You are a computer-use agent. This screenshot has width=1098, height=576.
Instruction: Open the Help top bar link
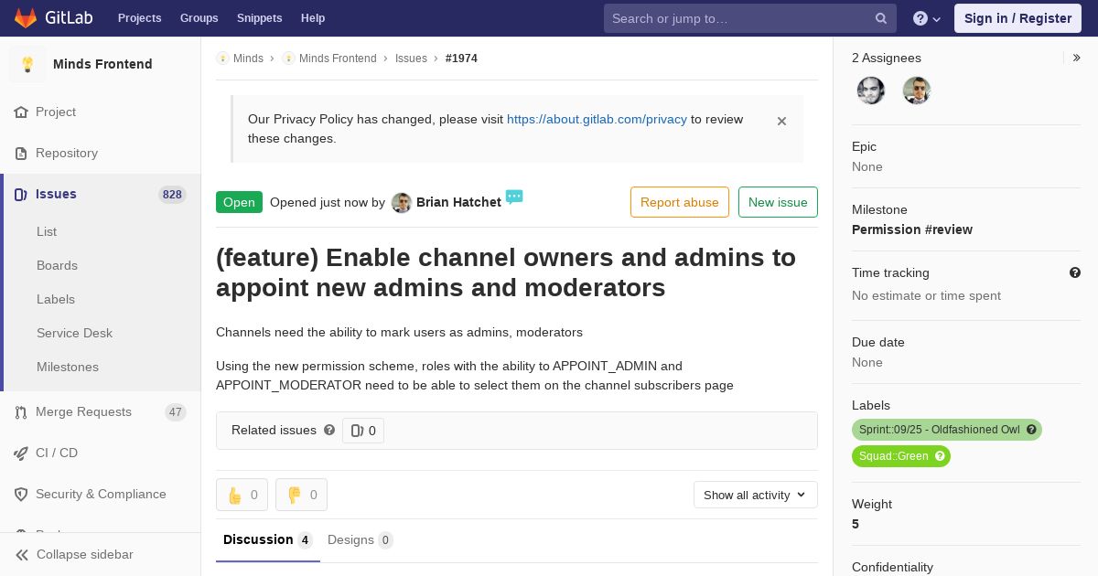click(x=313, y=18)
